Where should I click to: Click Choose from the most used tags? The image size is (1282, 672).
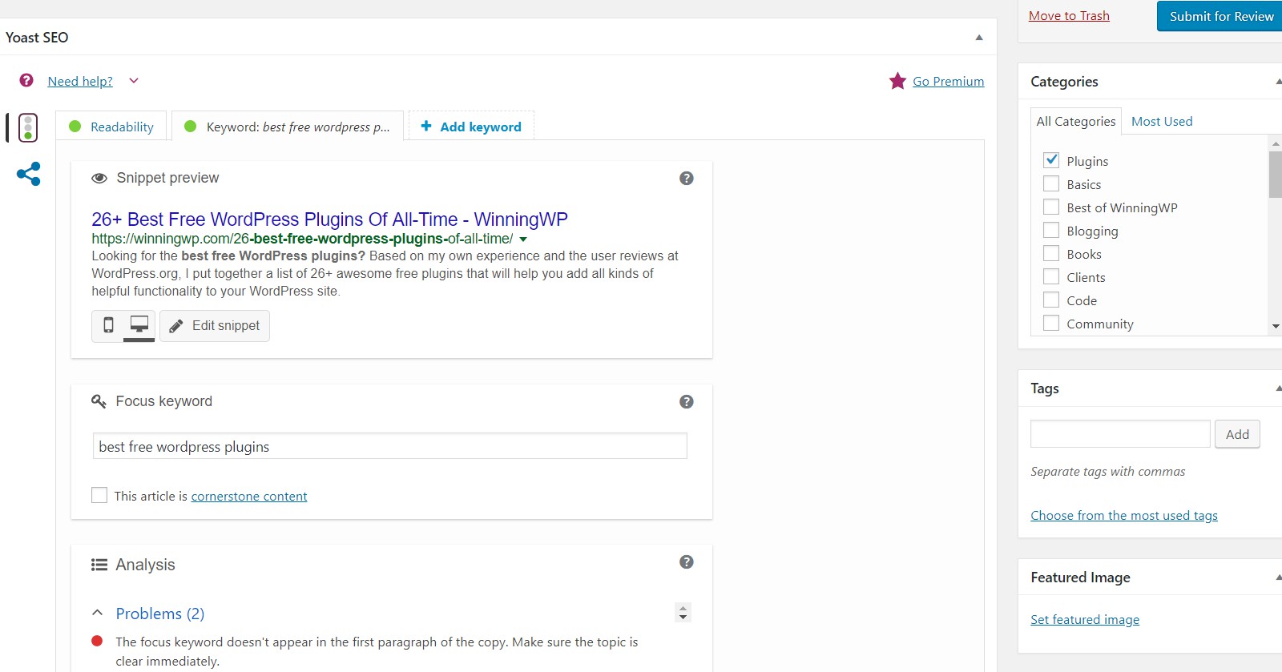click(x=1124, y=515)
